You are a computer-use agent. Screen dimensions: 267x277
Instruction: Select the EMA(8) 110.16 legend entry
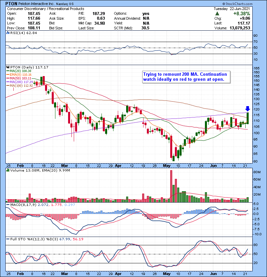coord(19,75)
